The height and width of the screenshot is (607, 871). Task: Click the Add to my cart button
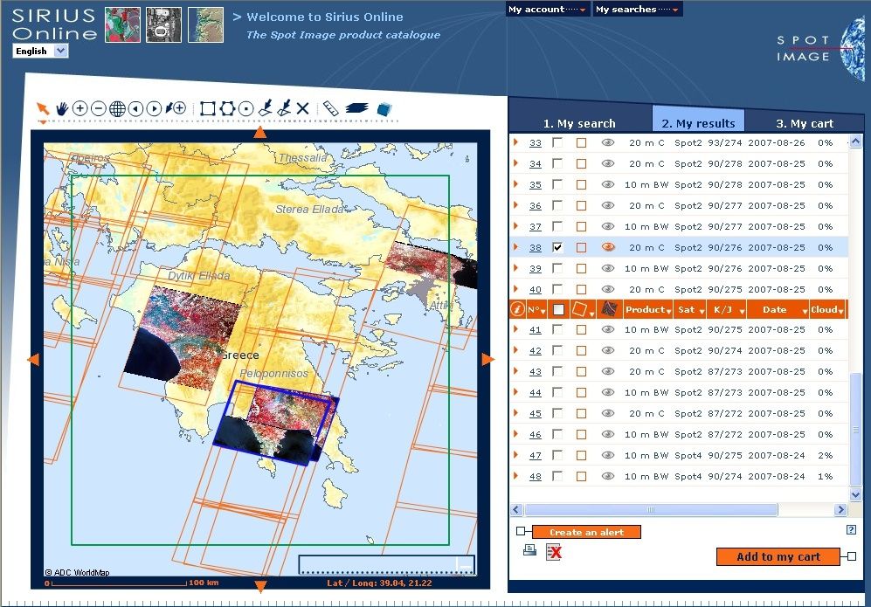click(778, 556)
